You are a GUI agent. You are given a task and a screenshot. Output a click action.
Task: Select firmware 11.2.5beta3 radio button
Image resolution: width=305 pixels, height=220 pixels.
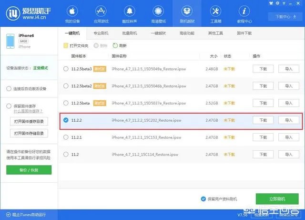pyautogui.click(x=66, y=69)
